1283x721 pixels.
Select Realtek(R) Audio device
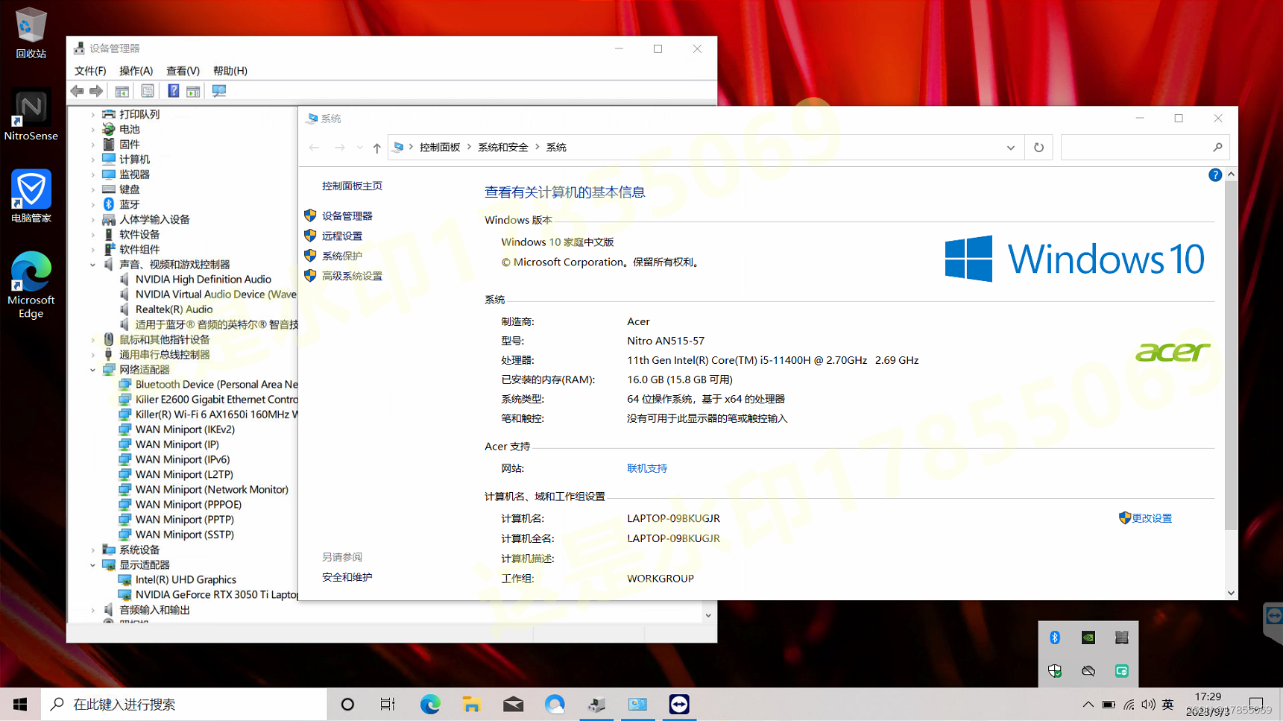click(x=166, y=309)
